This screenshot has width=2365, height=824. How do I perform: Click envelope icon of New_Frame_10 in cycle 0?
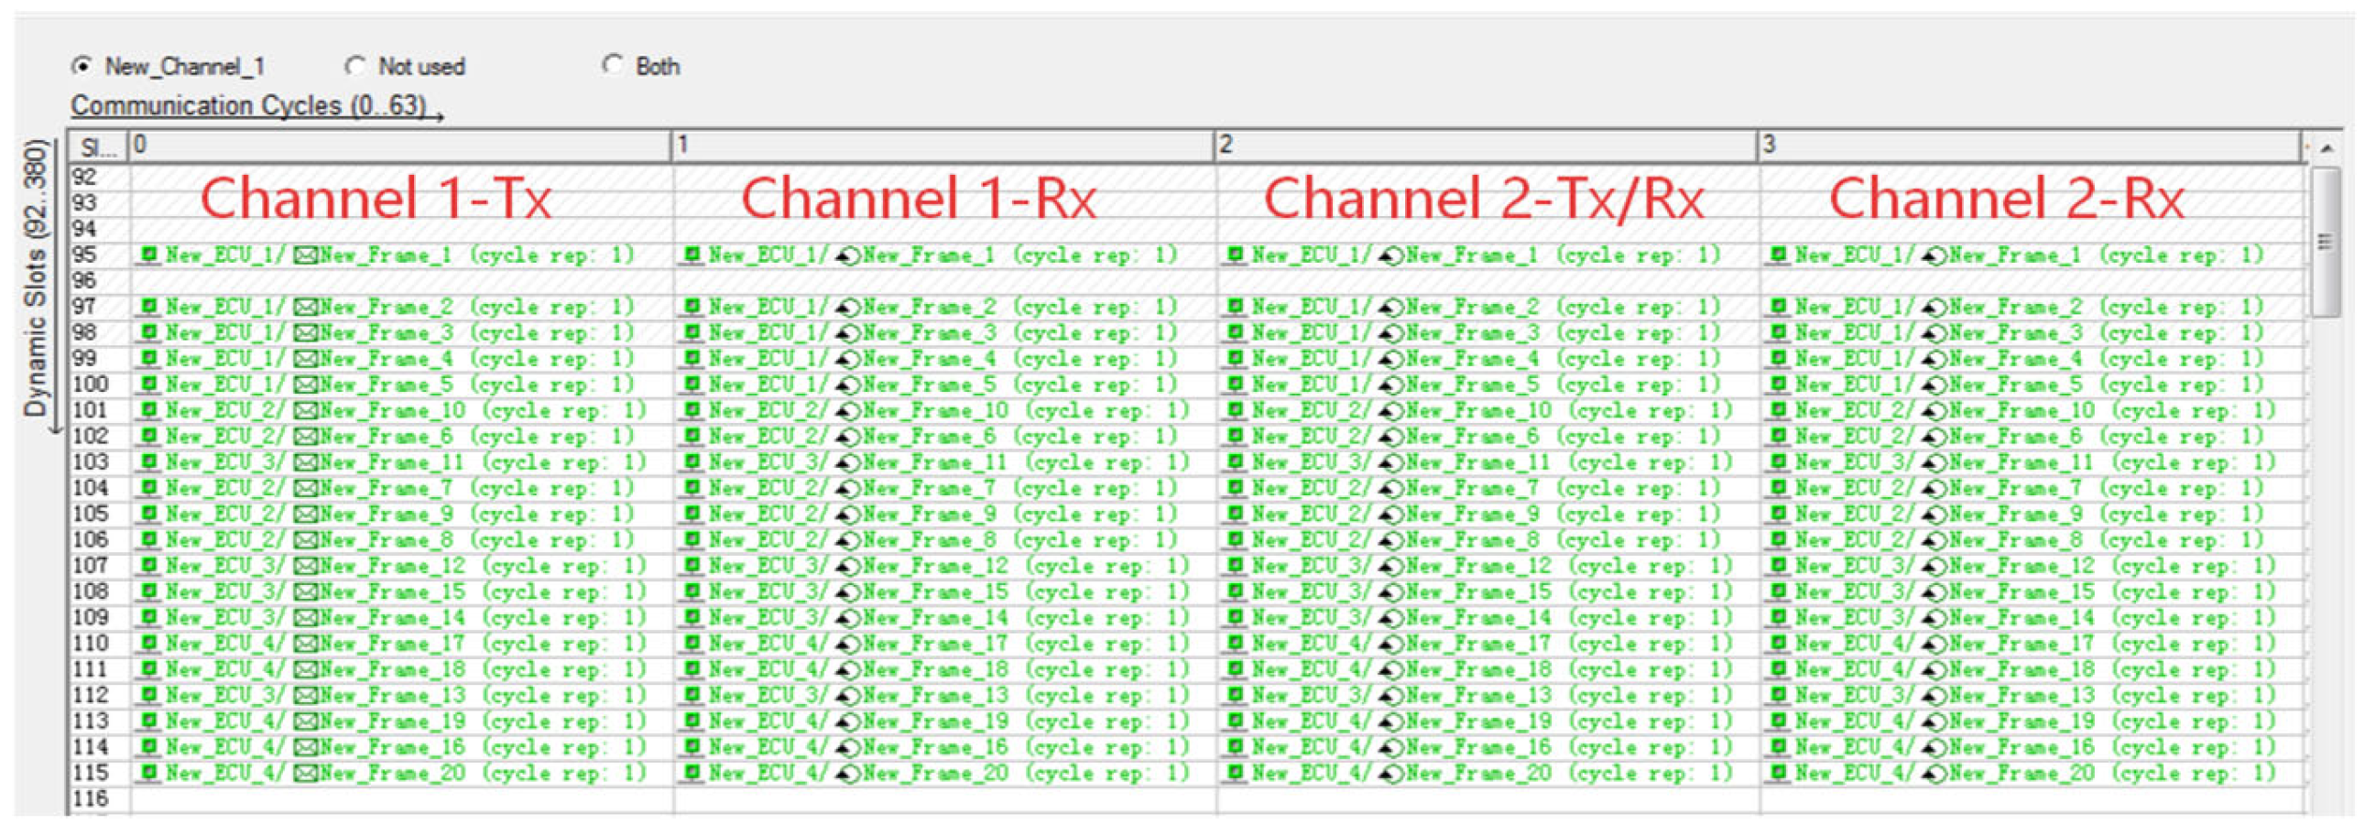point(306,410)
